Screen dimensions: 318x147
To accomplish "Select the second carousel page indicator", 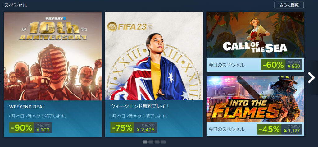I will click(x=151, y=142).
